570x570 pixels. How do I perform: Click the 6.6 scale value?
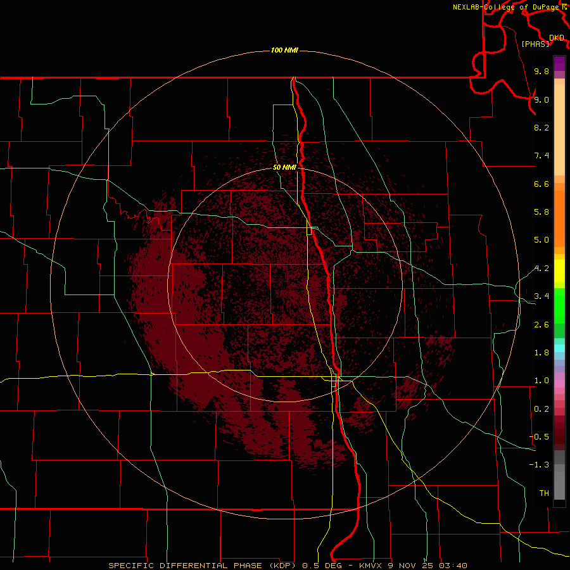[x=541, y=184]
